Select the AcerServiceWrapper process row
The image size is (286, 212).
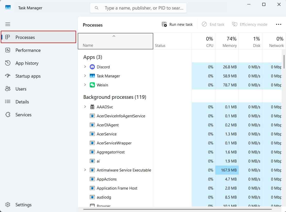180,143
